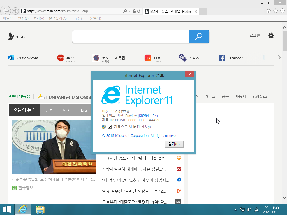This screenshot has height=215, width=287.
Task: Show more shortcuts with right chevron
Action: pyautogui.click(x=279, y=57)
